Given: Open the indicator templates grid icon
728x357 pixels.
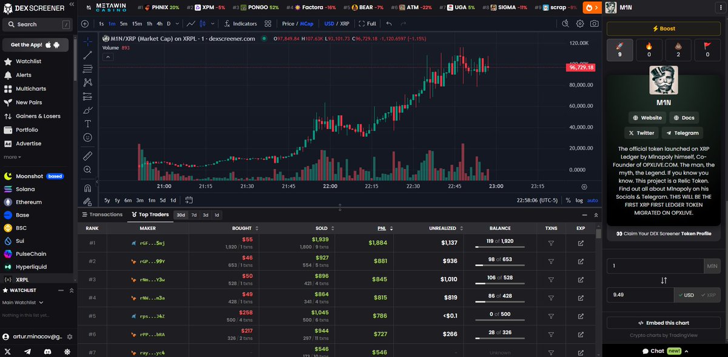Looking at the screenshot, I should [268, 24].
